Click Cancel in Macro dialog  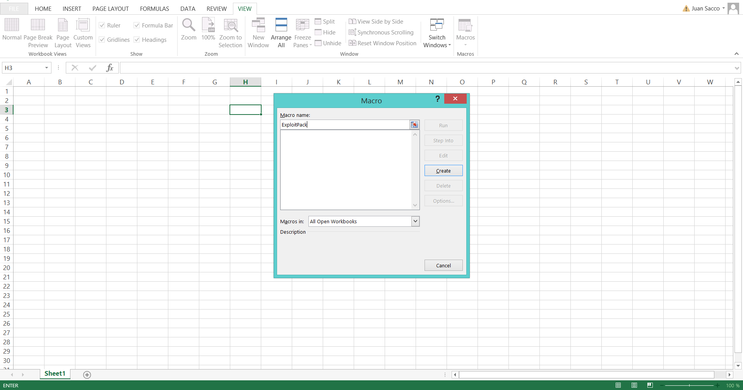click(443, 265)
